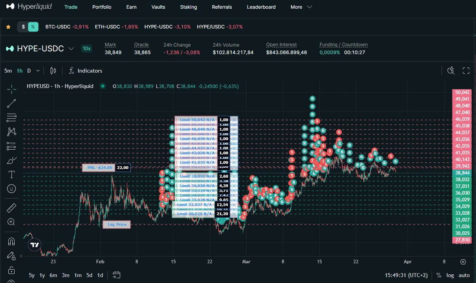Cancel the Limit 30,025 order
The height and width of the screenshot is (283, 476).
(x=234, y=214)
